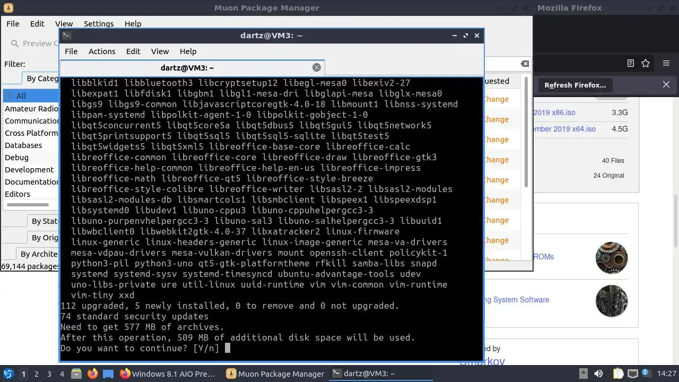Launch the file manager from the panel
This screenshot has height=382, width=679.
pyautogui.click(x=76, y=374)
